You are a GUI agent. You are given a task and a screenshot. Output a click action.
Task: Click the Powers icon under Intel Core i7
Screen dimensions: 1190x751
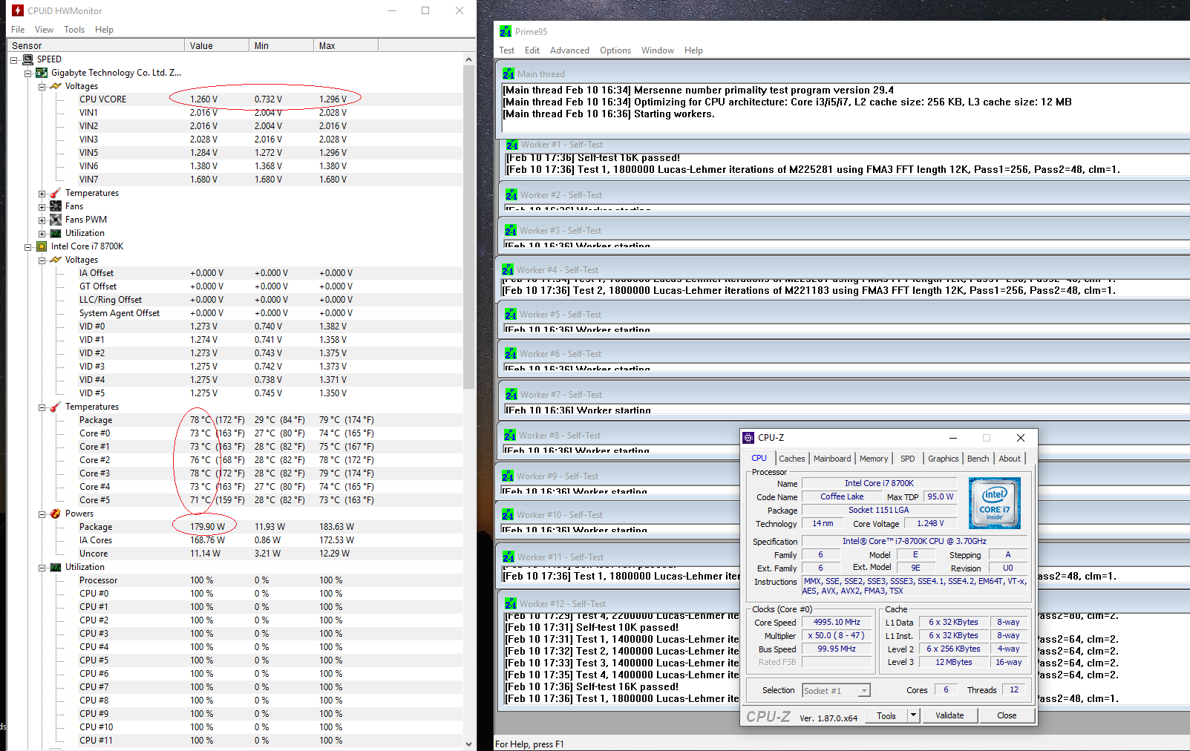coord(56,514)
